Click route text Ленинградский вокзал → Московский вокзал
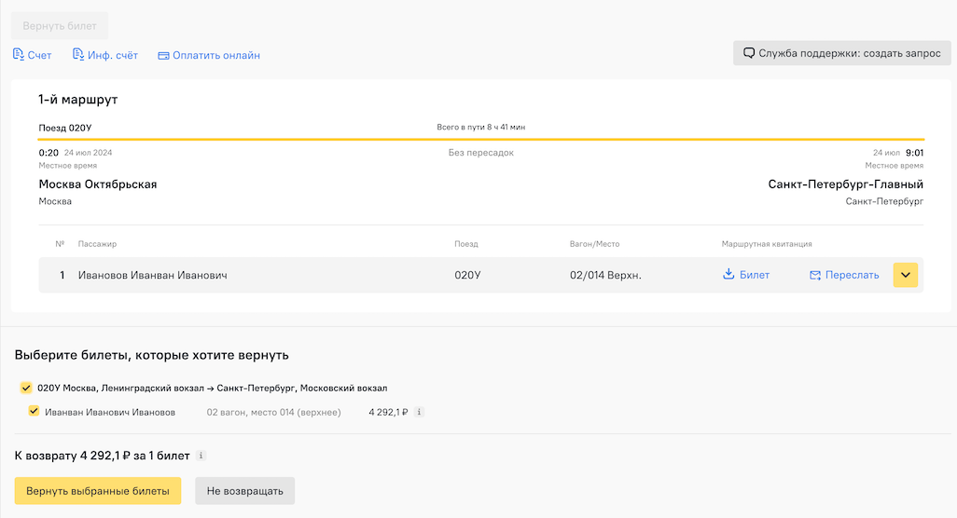Viewport: 957px width, 518px height. click(213, 388)
